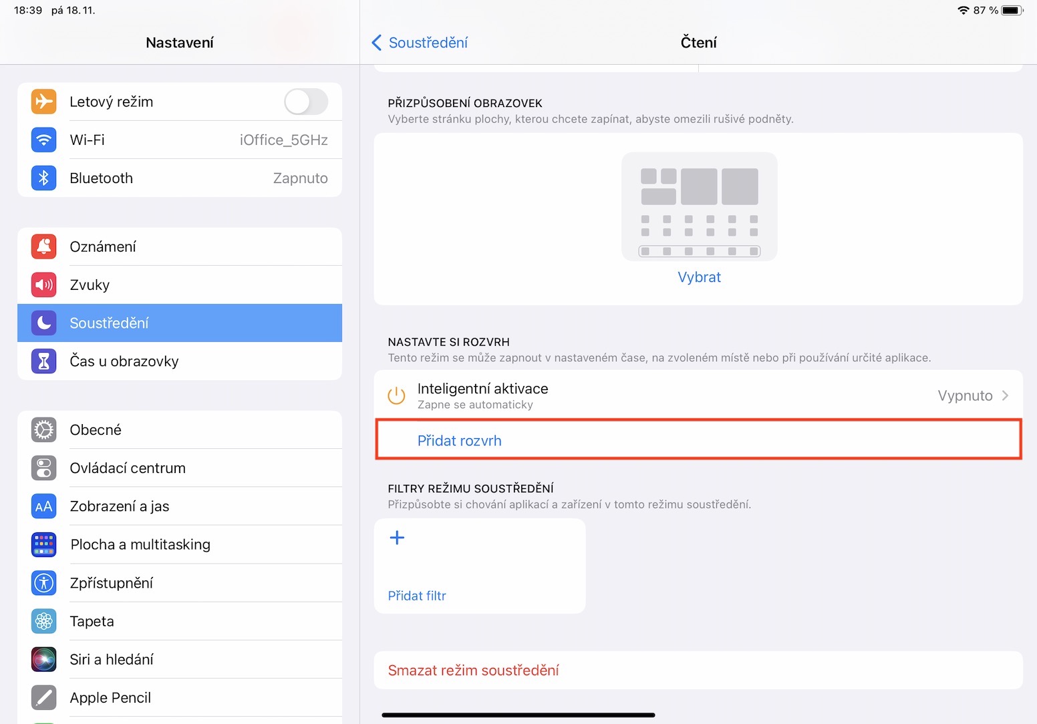The width and height of the screenshot is (1037, 724).
Task: Open Zobrazení a jas settings
Action: tap(120, 506)
